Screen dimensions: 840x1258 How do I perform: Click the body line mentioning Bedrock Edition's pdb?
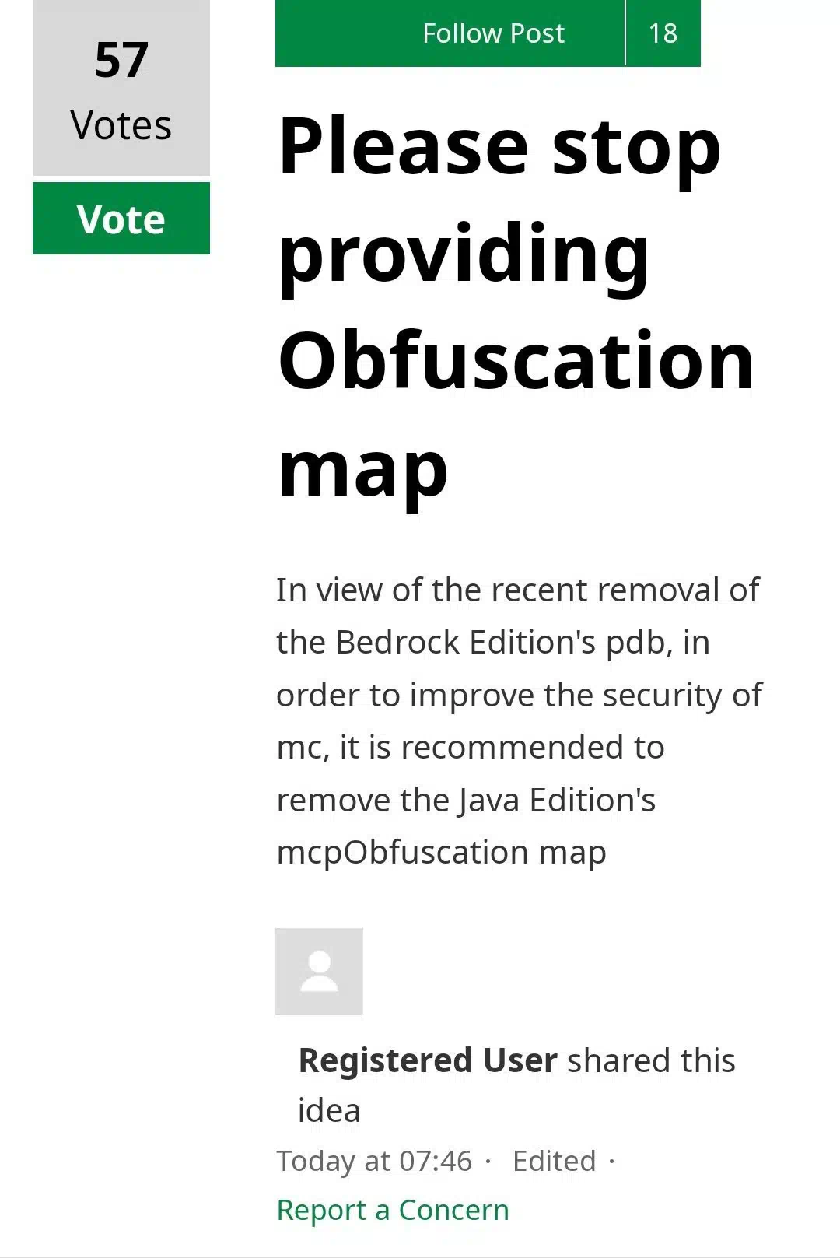(493, 643)
